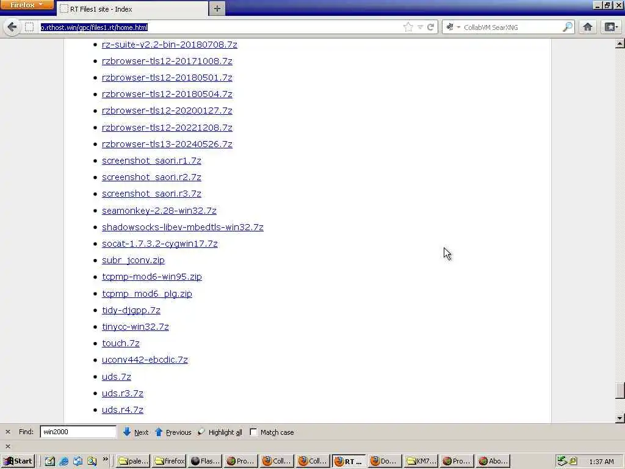This screenshot has width=625, height=469.
Task: Find Next match with the down arrow
Action: tap(136, 432)
